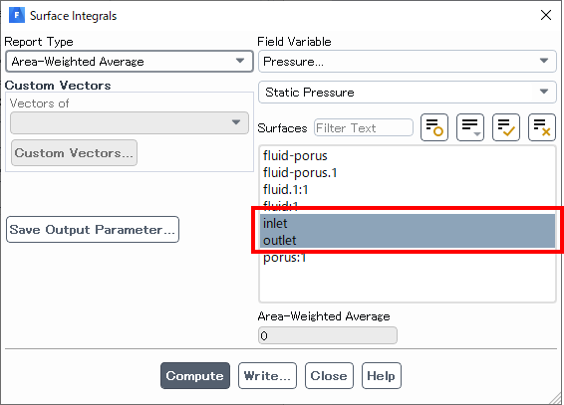Open the Report Type dropdown
564x405 pixels.
[x=130, y=62]
